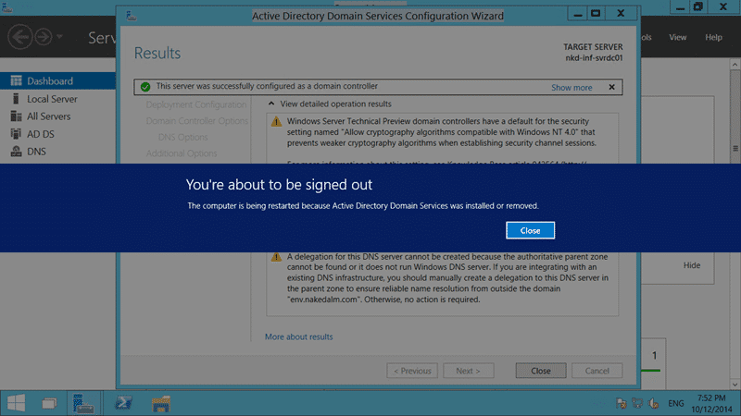Click the ENG language indicator
The width and height of the screenshot is (741, 416).
click(676, 403)
